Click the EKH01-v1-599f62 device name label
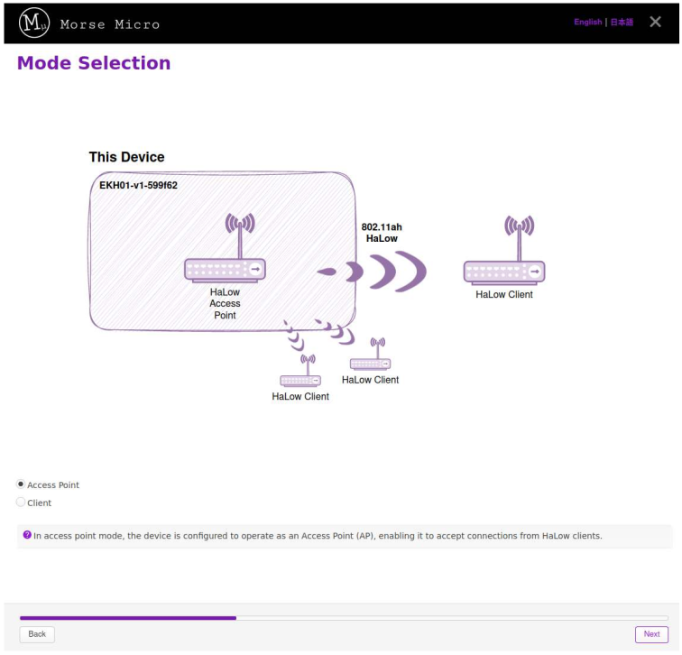The height and width of the screenshot is (655, 682). (138, 185)
